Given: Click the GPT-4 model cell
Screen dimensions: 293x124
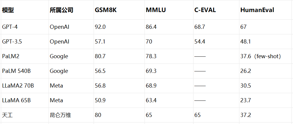Looking at the screenshot, I should coord(10,27).
